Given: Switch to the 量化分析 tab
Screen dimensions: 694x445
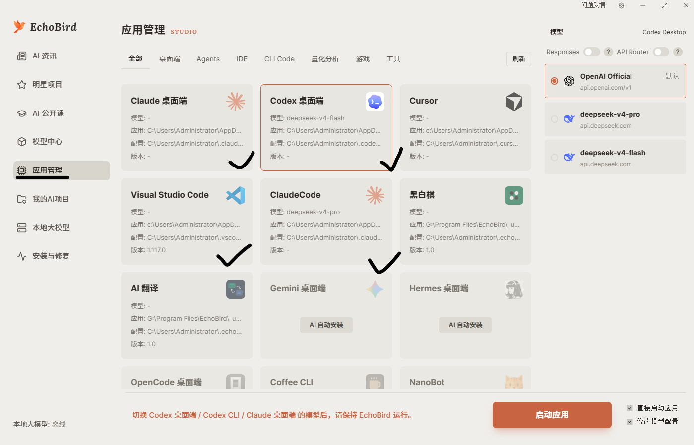Looking at the screenshot, I should point(325,59).
